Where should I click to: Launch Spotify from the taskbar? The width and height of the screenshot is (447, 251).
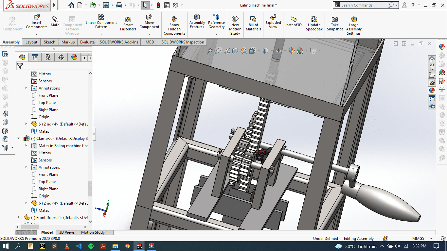[91, 246]
